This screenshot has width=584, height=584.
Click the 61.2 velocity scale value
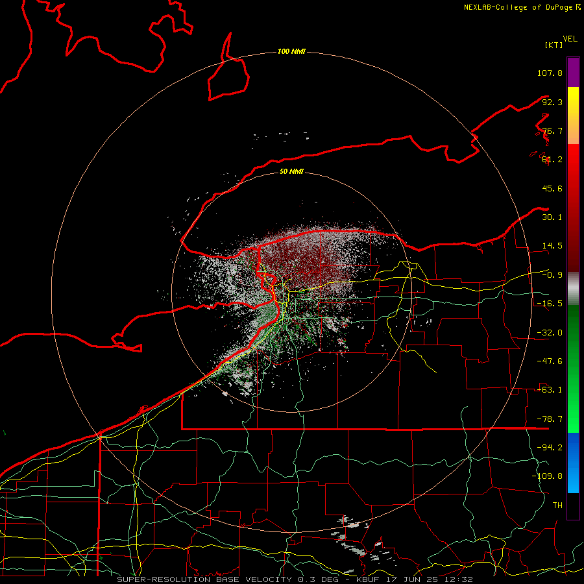click(552, 160)
